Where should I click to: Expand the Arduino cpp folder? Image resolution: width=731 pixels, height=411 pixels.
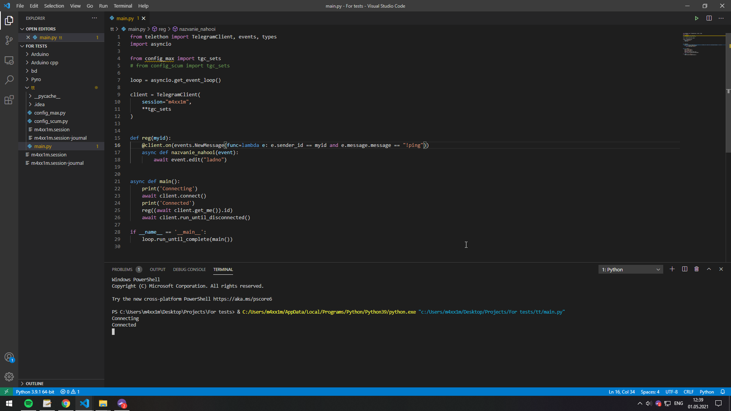45,62
